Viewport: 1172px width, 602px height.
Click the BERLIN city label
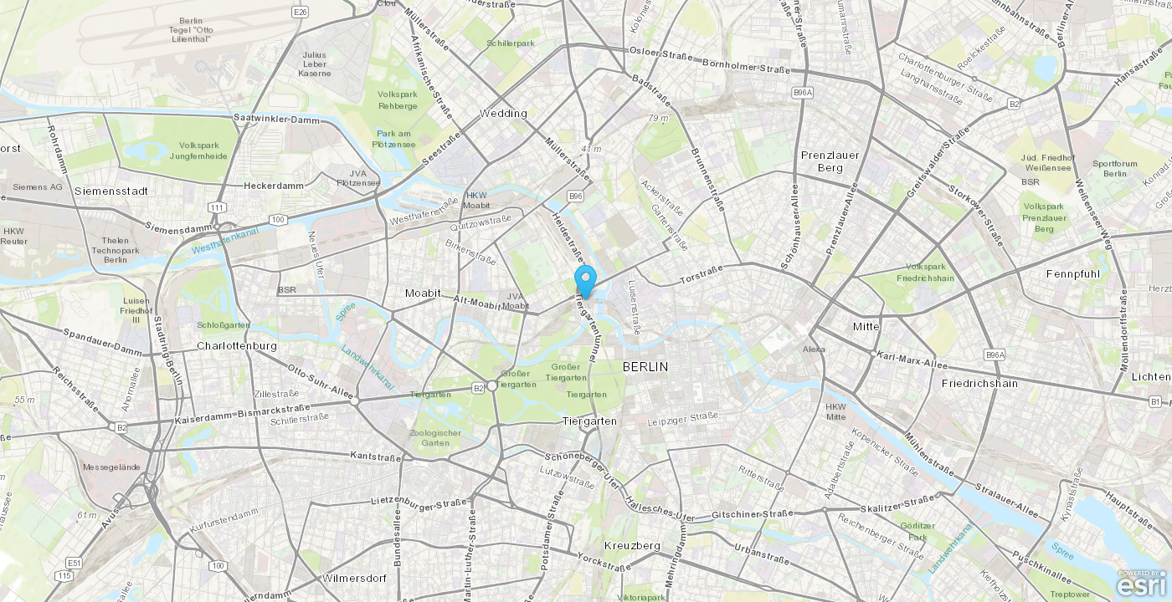[x=645, y=367]
